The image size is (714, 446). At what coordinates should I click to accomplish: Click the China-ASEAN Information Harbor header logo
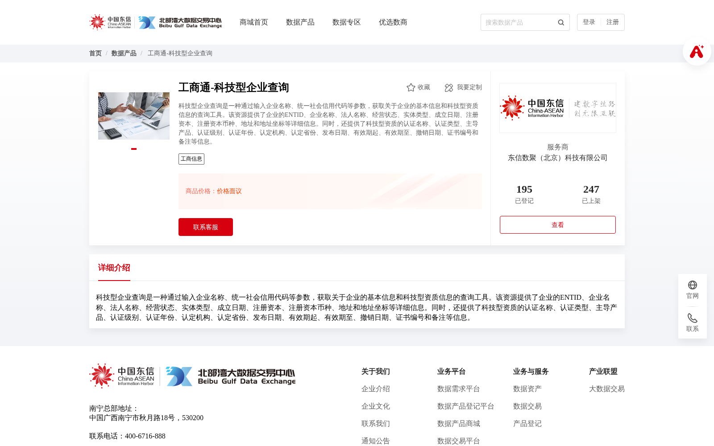[x=110, y=22]
